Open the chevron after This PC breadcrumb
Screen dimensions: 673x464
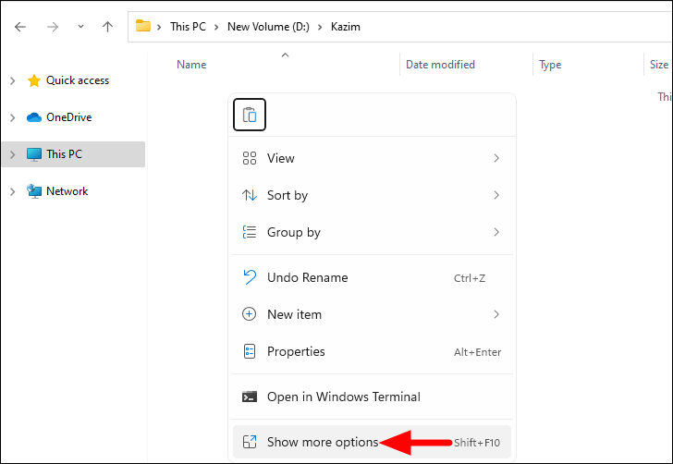216,27
